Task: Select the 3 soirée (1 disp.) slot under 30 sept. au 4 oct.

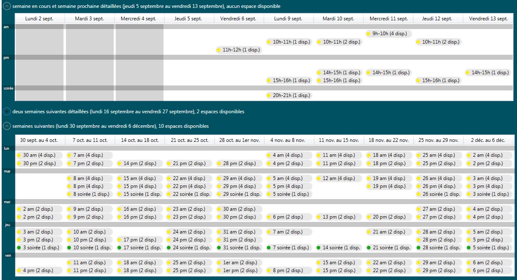Action: point(39,248)
